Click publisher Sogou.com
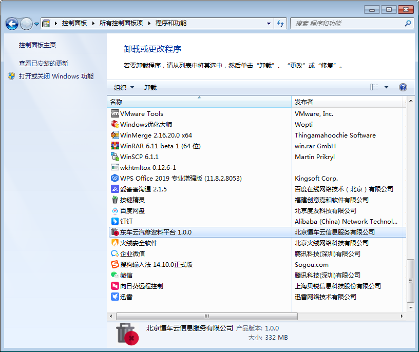Image resolution: width=419 pixels, height=352 pixels. click(312, 264)
